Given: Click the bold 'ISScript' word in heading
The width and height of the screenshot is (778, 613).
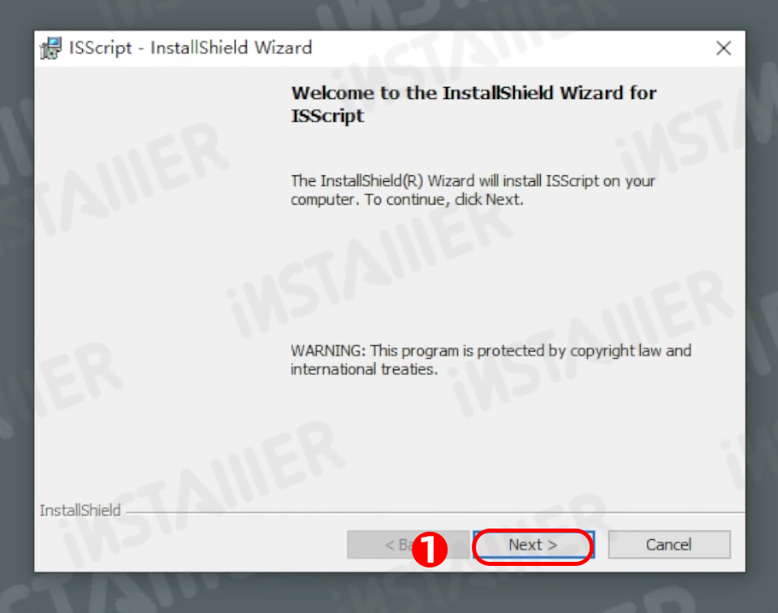Looking at the screenshot, I should (x=327, y=116).
